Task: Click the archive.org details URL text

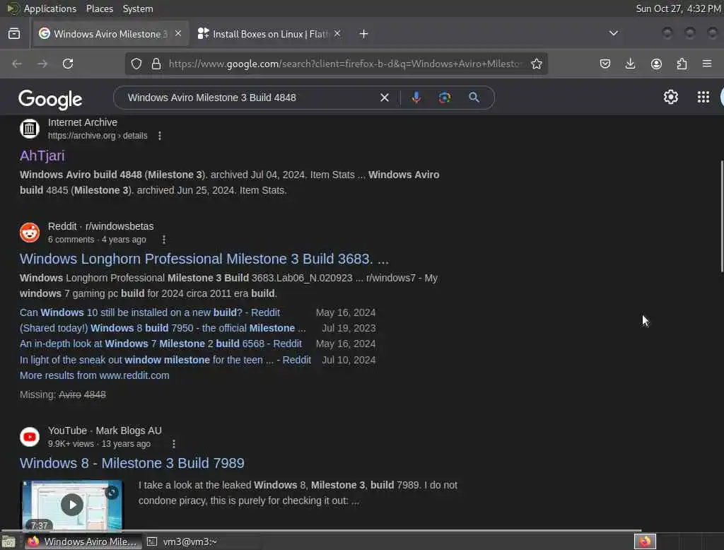Action: pyautogui.click(x=98, y=136)
